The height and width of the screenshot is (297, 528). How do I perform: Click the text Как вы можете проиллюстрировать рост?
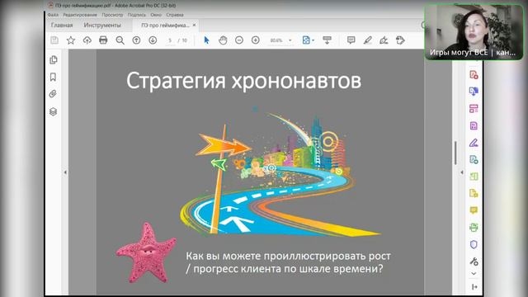[x=288, y=256]
